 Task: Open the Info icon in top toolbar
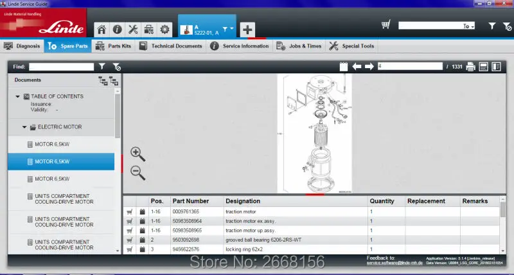point(118,30)
